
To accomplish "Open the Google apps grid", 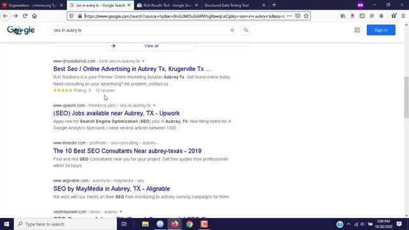I will [357, 30].
